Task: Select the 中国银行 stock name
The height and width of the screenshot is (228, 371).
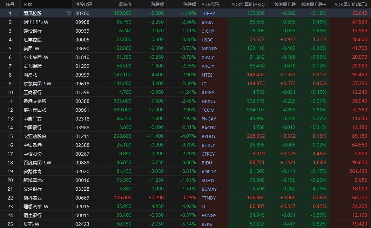Action: click(32, 127)
